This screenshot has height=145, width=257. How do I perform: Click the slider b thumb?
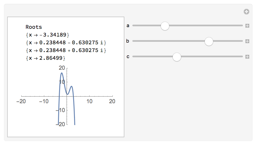209,41
